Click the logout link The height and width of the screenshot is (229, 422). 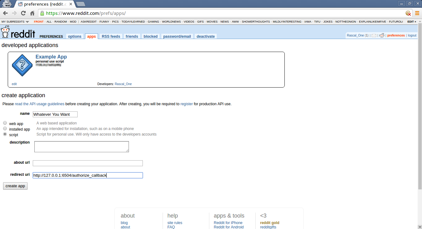point(412,36)
